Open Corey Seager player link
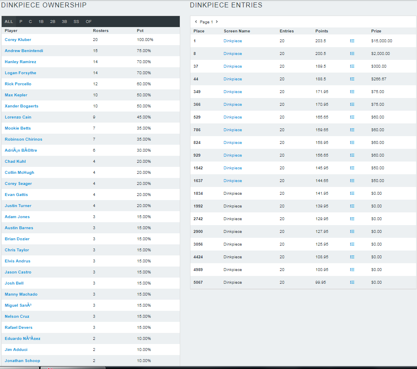Image resolution: width=417 pixels, height=369 pixels. pyautogui.click(x=18, y=184)
